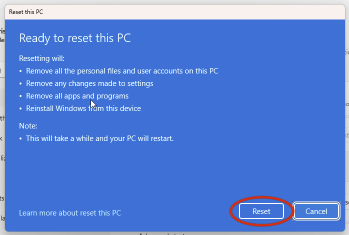Click the This will take a while note text
Viewport: 349px width, 235px height.
click(99, 138)
